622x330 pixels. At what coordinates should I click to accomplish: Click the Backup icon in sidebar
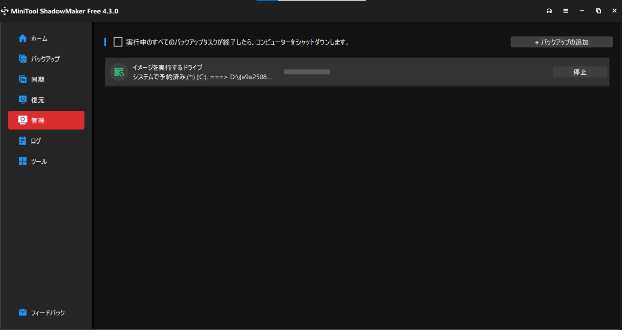[x=23, y=59]
